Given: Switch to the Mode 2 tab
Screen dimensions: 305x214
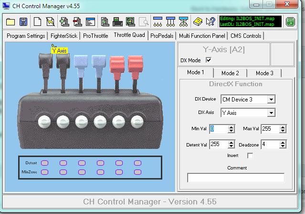Looking at the screenshot, I should [230, 73].
